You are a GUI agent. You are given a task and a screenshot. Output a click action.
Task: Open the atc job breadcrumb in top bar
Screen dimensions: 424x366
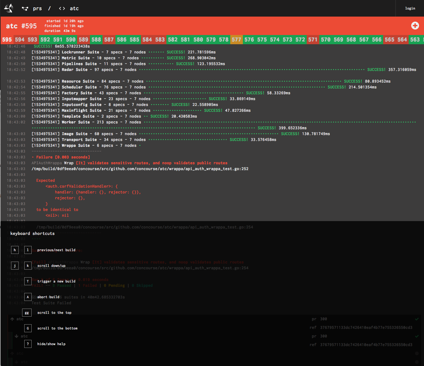click(74, 9)
